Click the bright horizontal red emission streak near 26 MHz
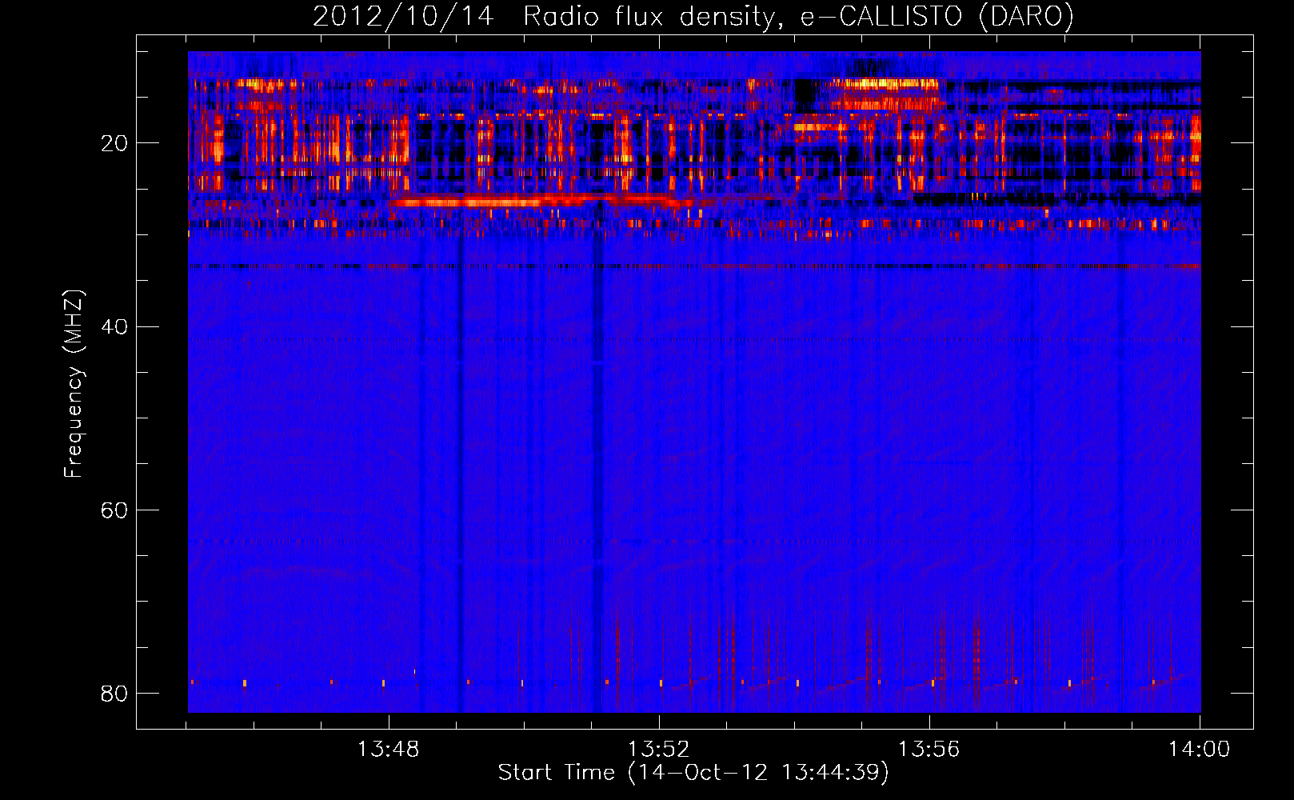Screen dimensions: 1294x800 [x=541, y=201]
